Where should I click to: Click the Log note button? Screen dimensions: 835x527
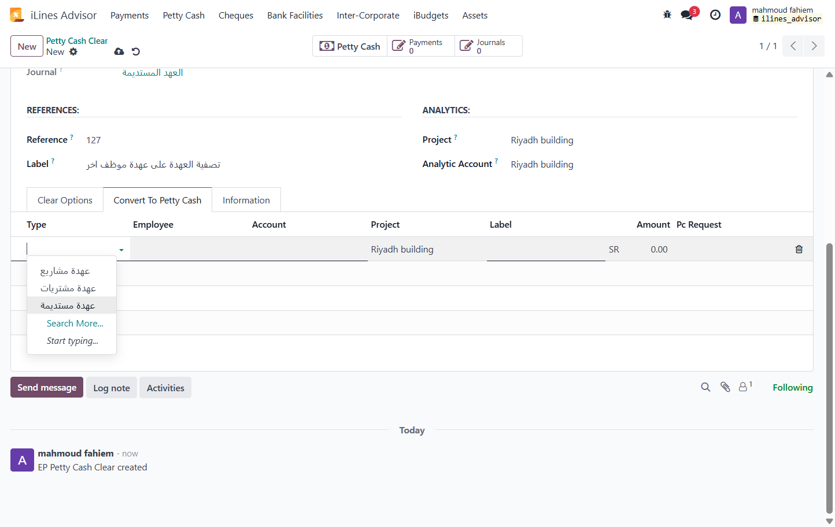pos(112,388)
